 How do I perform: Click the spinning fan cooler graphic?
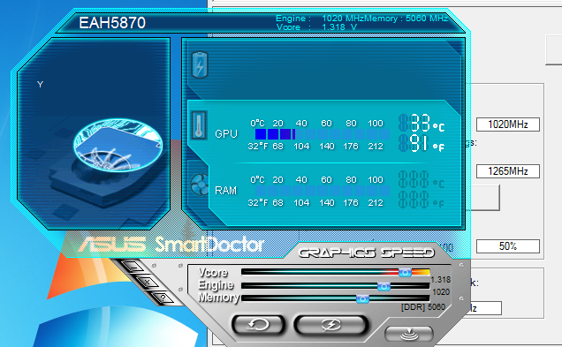click(118, 146)
